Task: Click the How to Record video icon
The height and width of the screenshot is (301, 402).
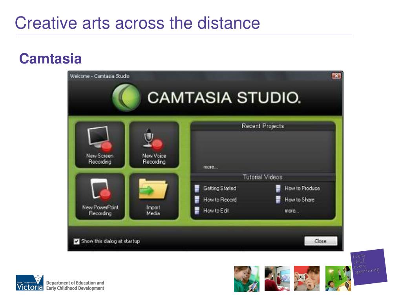Action: [197, 199]
